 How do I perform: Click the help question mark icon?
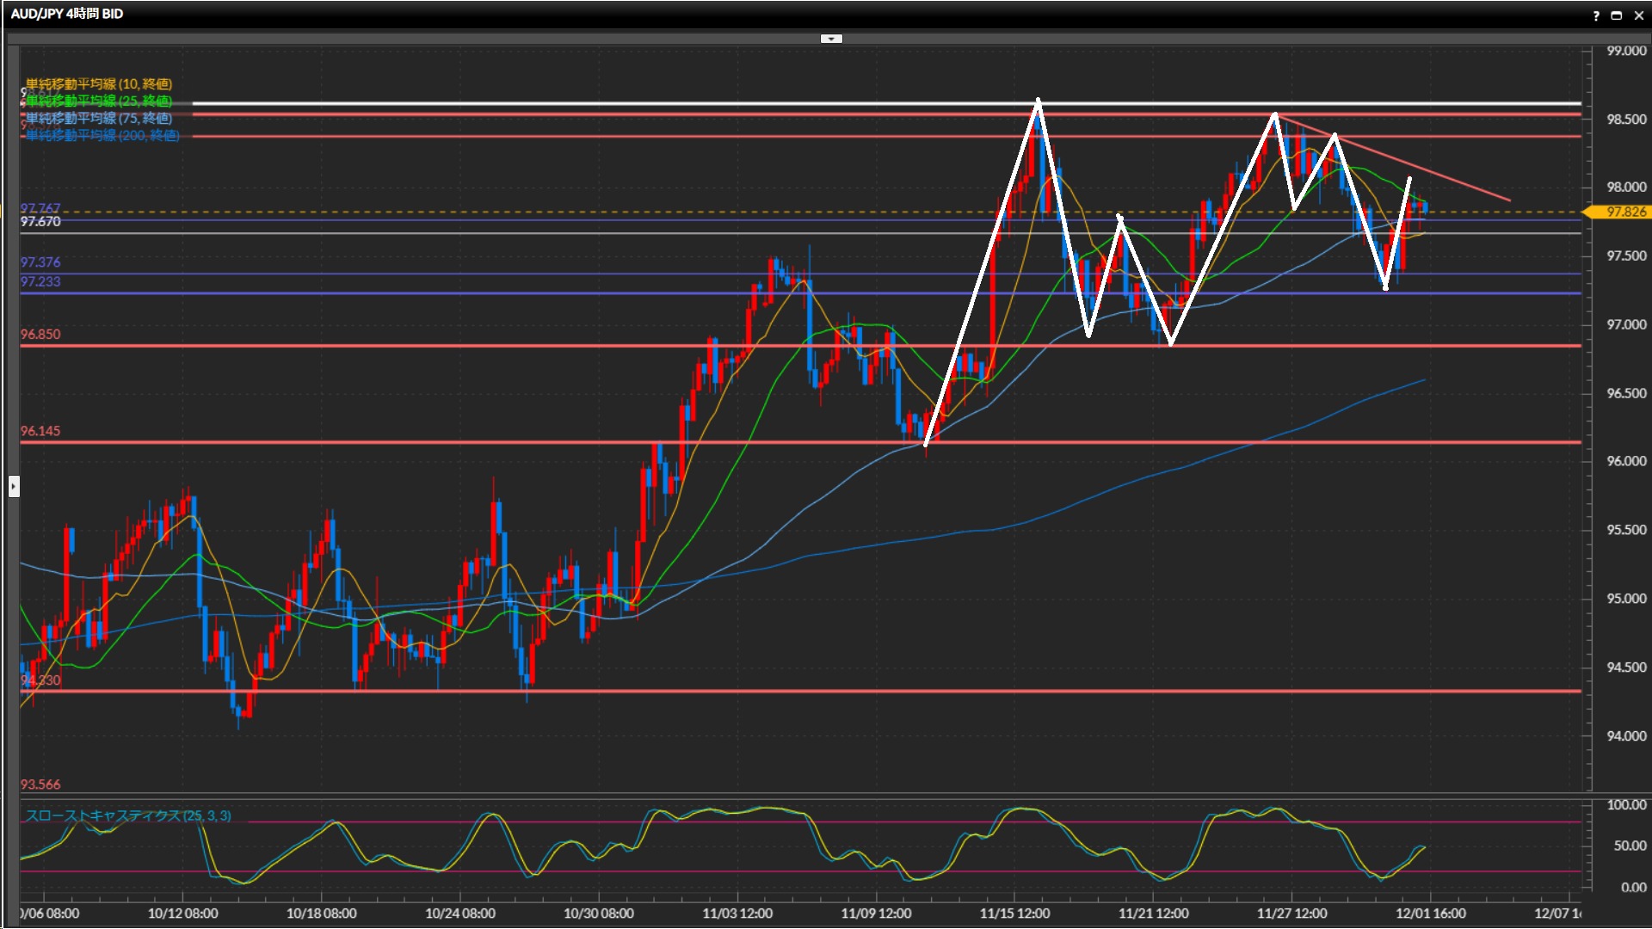coord(1596,15)
